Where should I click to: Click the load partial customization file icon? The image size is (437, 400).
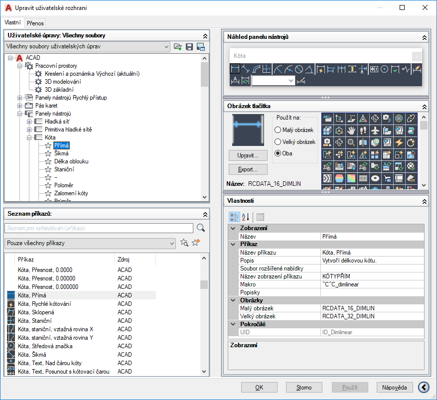178,47
